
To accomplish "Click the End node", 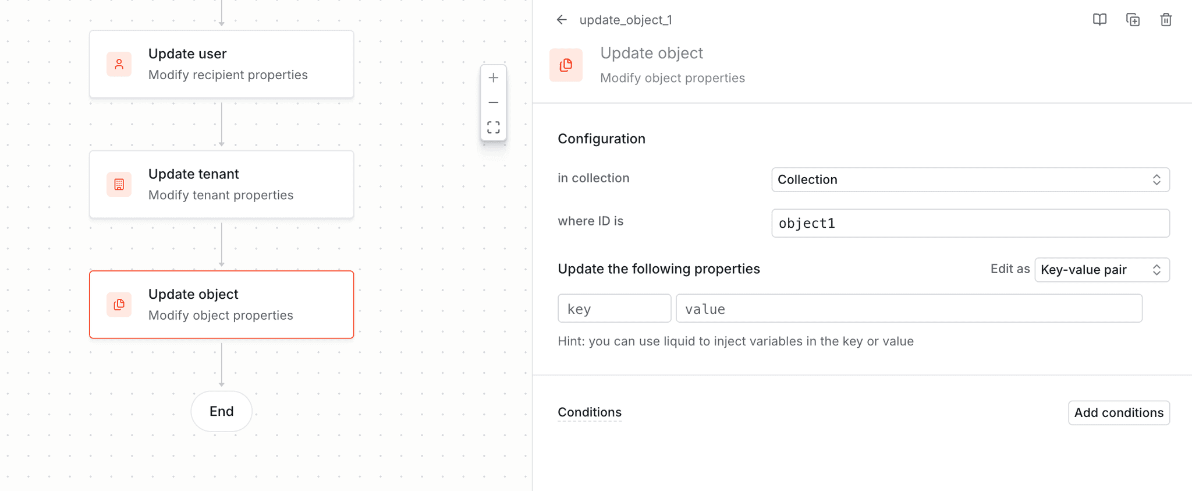I will pyautogui.click(x=221, y=411).
